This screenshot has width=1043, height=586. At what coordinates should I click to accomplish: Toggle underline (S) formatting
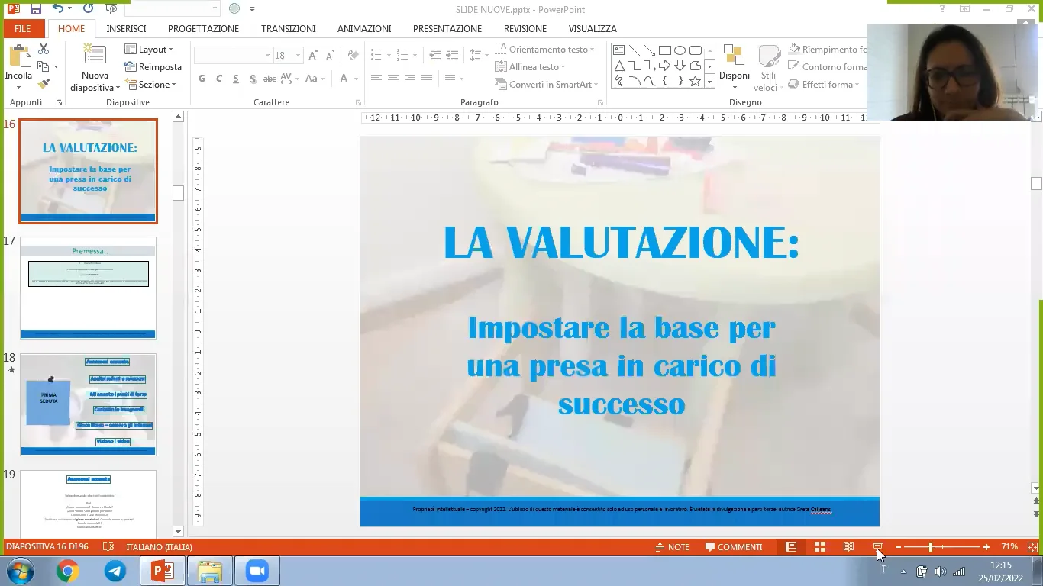tap(236, 79)
